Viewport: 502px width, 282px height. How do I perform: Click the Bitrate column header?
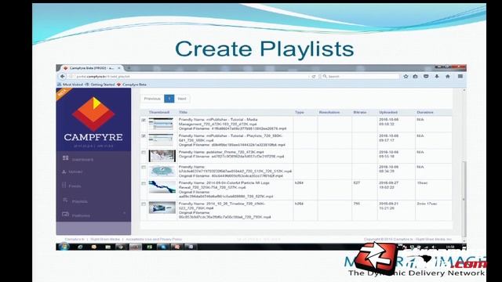click(360, 112)
